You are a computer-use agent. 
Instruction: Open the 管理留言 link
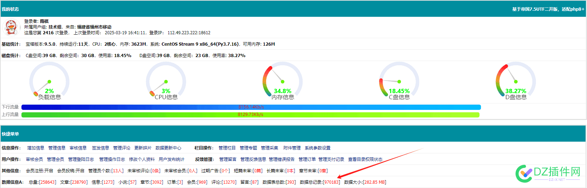228,159
